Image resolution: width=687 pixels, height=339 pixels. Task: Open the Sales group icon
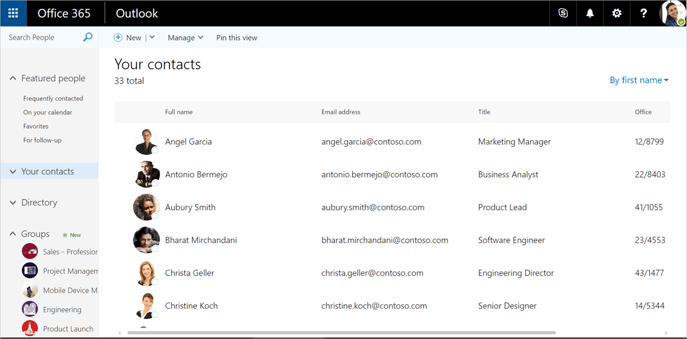30,252
